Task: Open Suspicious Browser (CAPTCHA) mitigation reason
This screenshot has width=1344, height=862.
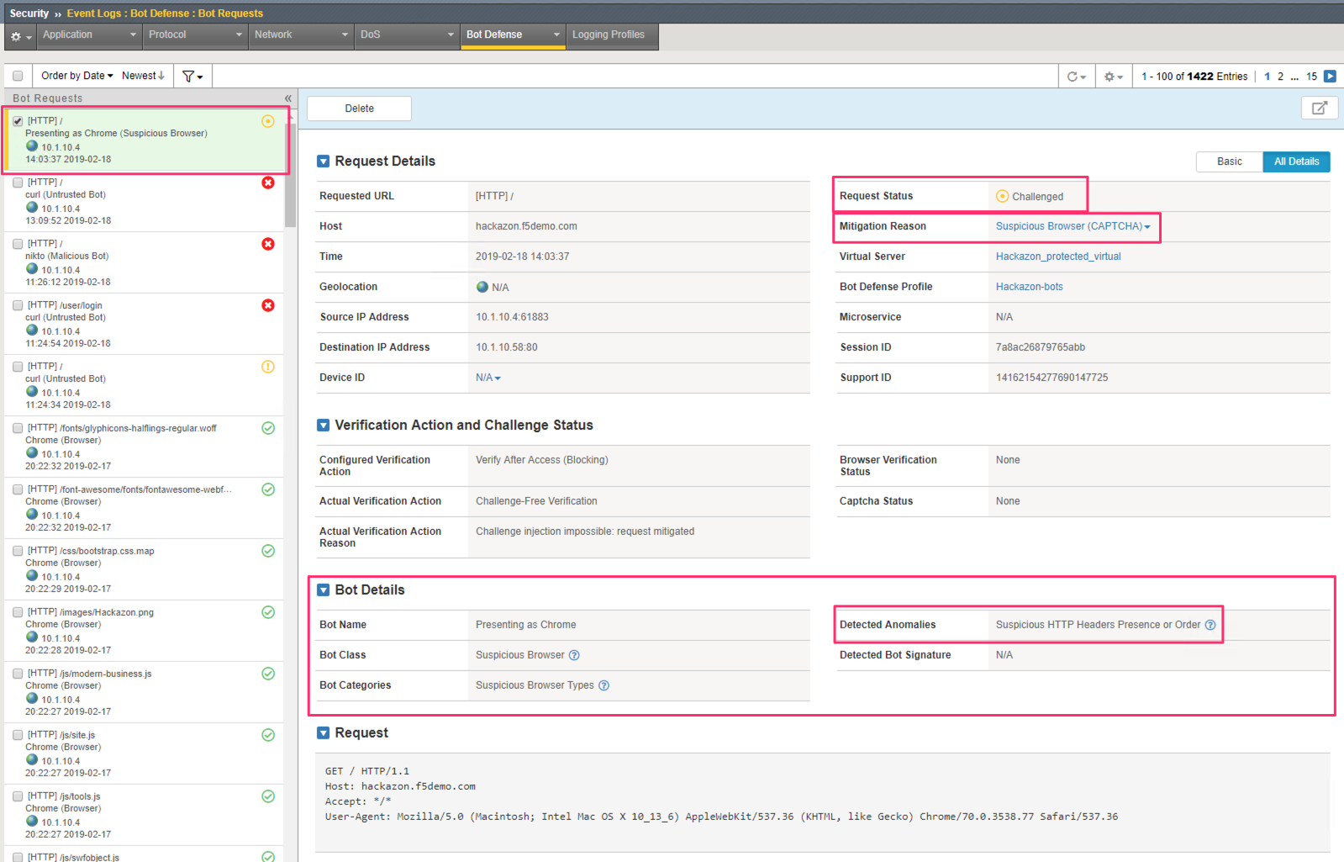Action: (x=1073, y=226)
